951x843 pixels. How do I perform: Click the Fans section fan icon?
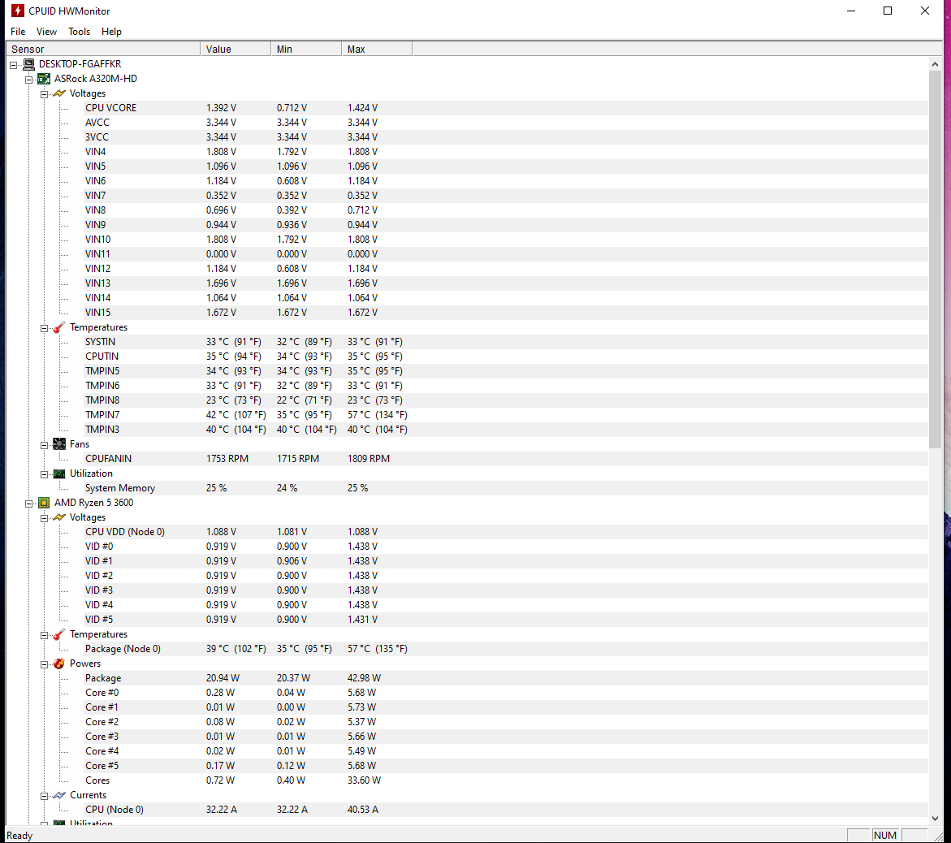[58, 444]
